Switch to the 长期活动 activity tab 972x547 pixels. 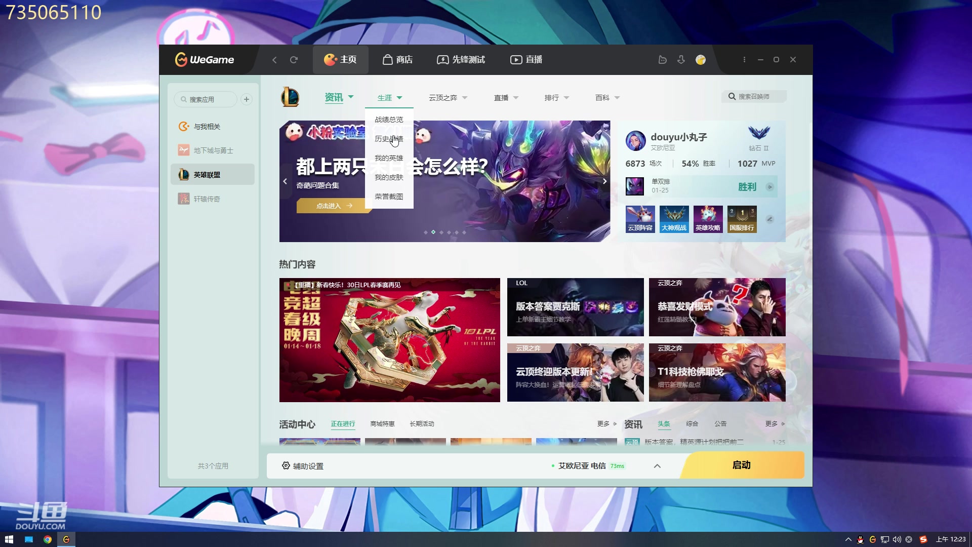pyautogui.click(x=422, y=424)
